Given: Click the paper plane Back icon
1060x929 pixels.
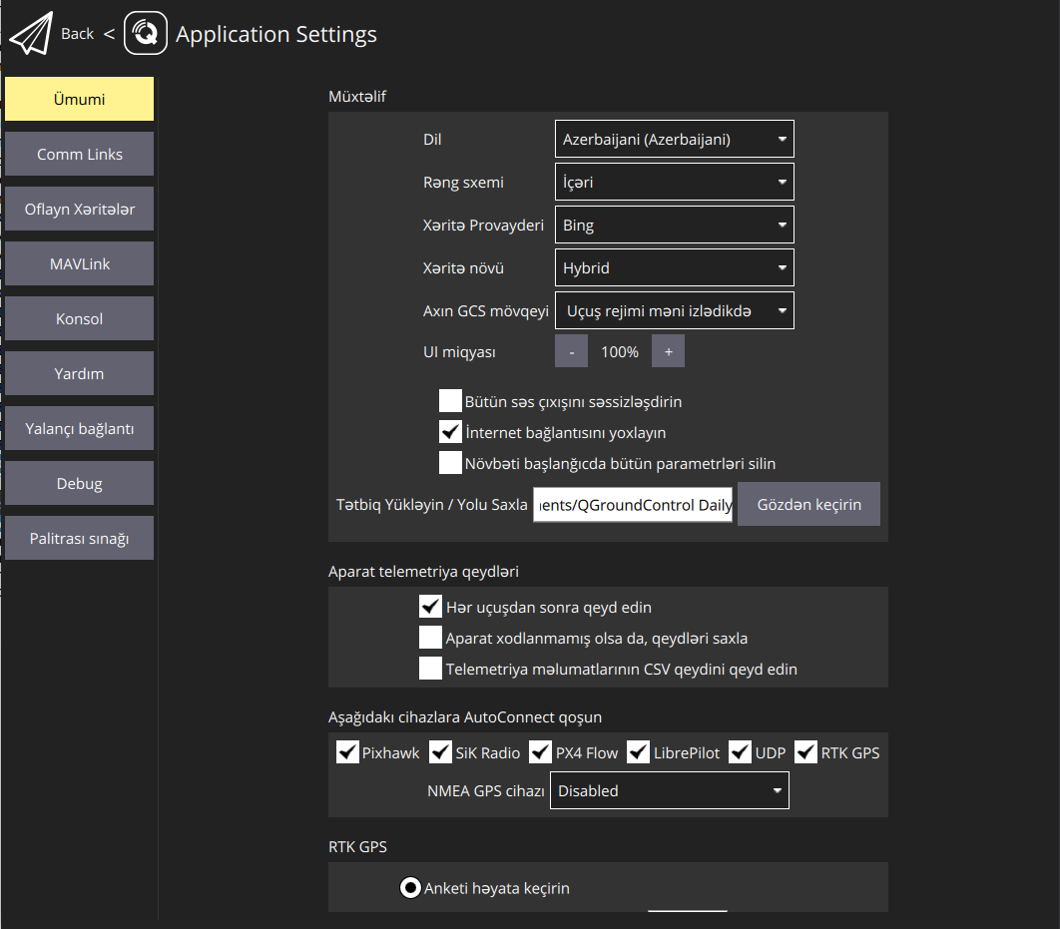Looking at the screenshot, I should tap(32, 33).
